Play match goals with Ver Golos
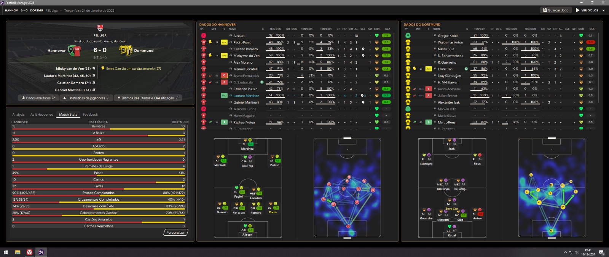The width and height of the screenshot is (609, 257). (587, 10)
